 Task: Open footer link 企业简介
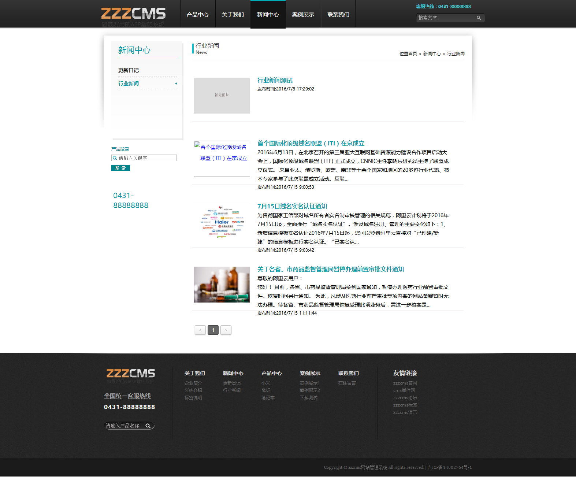[x=193, y=383]
